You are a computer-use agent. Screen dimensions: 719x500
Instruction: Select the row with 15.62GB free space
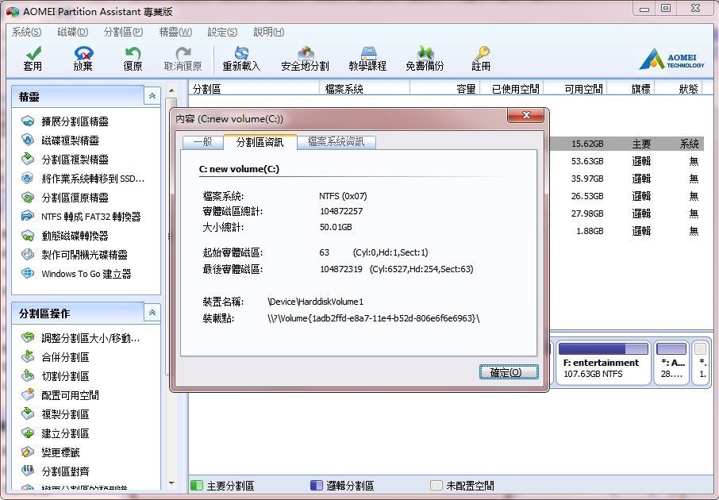click(x=626, y=144)
